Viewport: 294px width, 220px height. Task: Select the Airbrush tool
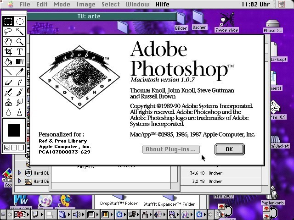[x=8, y=92]
